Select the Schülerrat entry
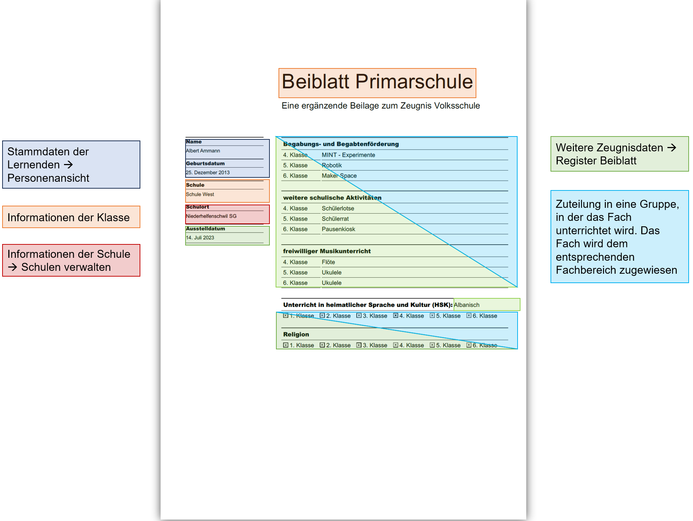693x521 pixels. [335, 219]
